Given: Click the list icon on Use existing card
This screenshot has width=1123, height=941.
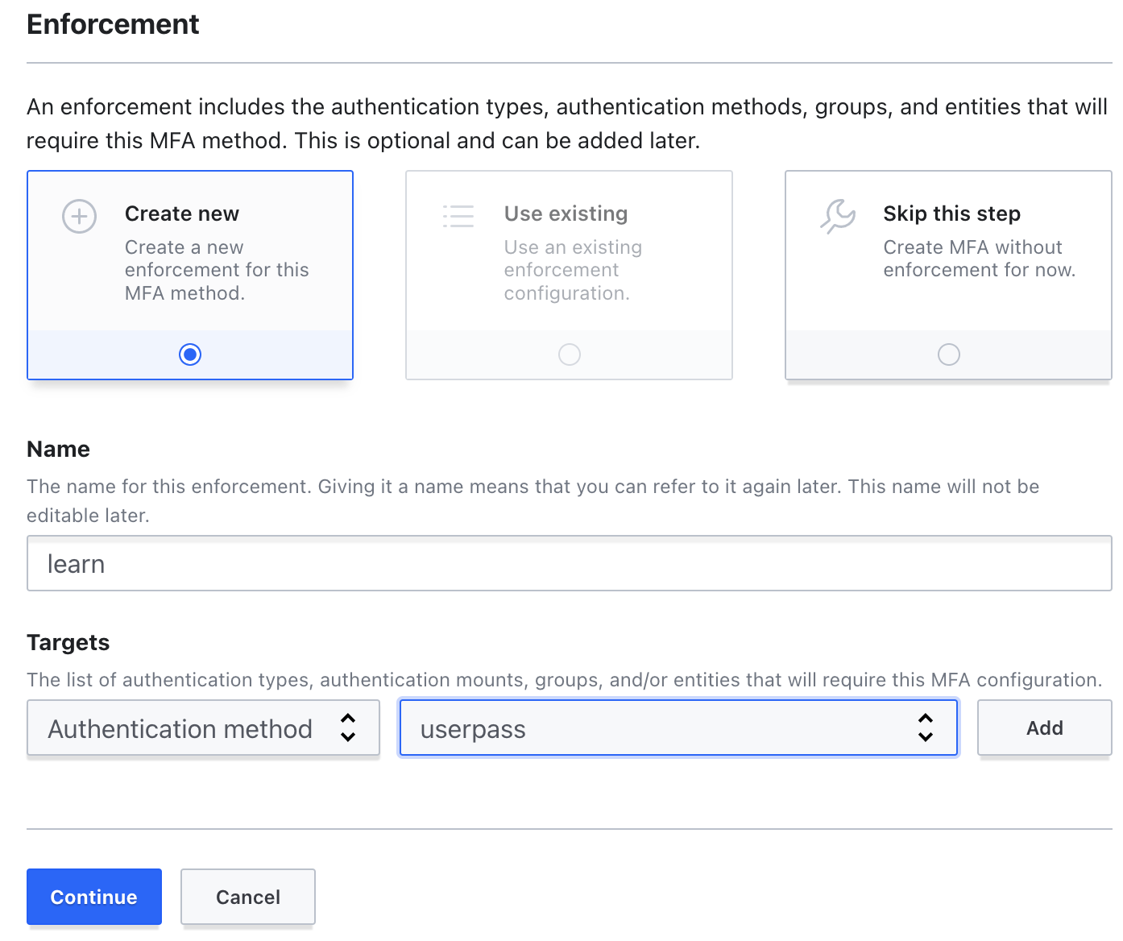Looking at the screenshot, I should tap(458, 216).
